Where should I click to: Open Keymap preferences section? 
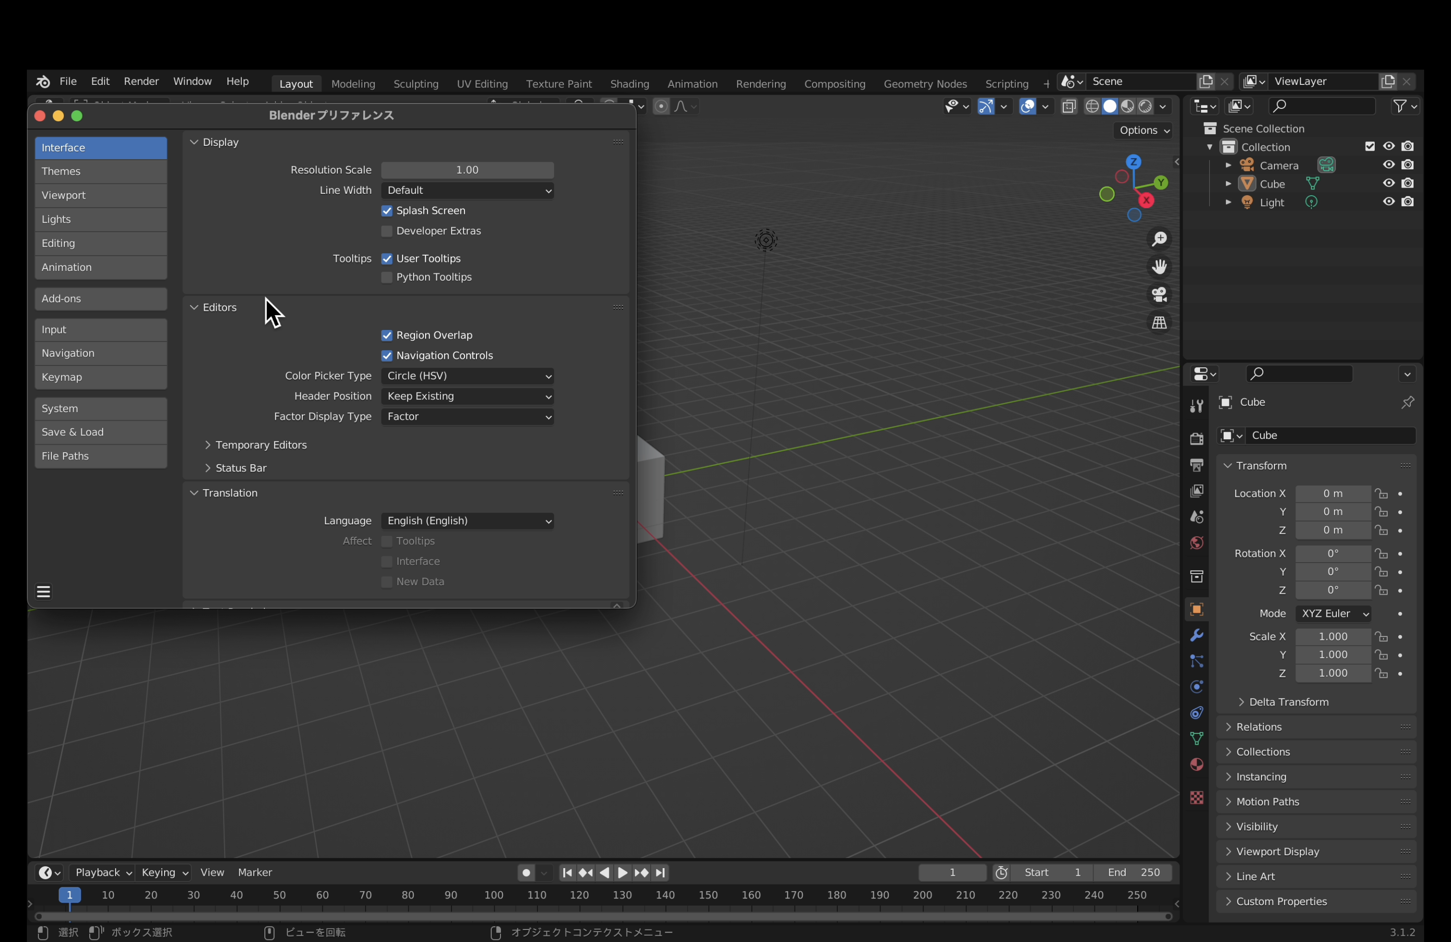click(101, 378)
